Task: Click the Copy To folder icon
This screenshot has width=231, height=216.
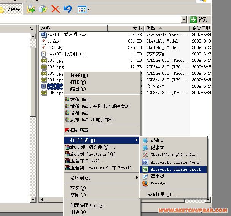Action: [x=43, y=9]
